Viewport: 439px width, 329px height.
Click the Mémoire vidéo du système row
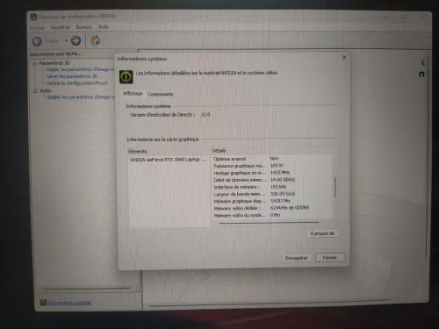[271, 215]
